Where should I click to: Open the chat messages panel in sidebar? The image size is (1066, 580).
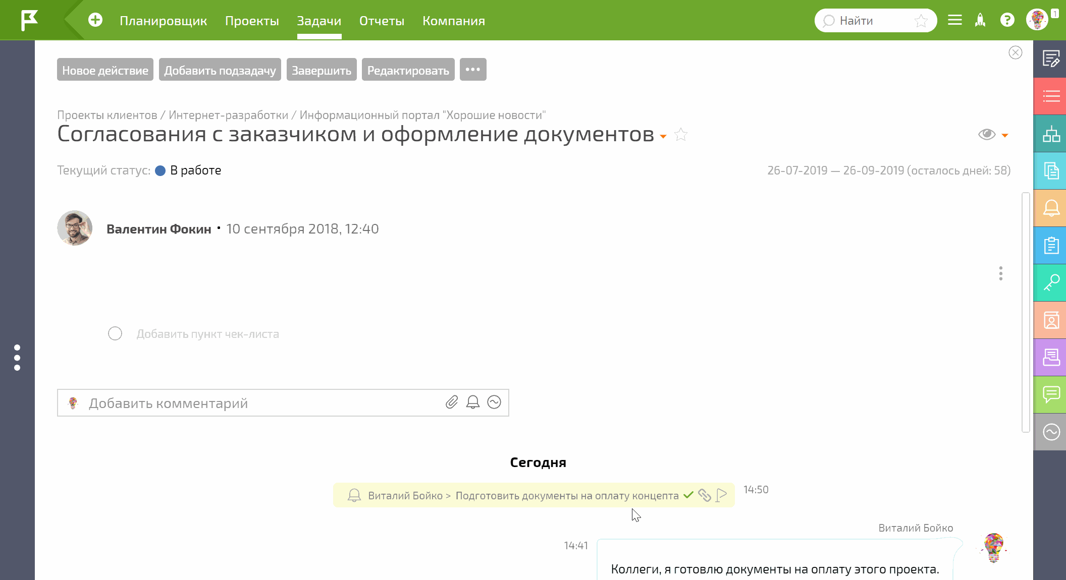(1050, 394)
